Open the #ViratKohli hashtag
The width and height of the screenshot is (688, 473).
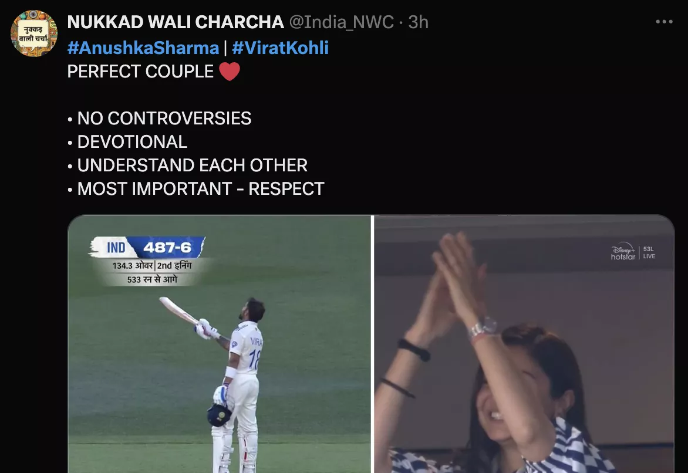pos(280,48)
